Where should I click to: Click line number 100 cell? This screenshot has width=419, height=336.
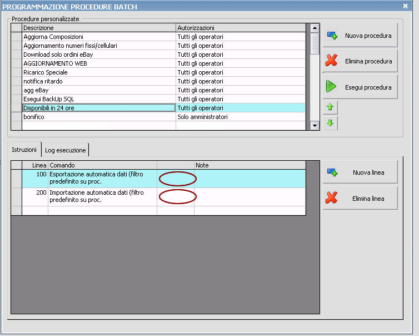pos(35,179)
